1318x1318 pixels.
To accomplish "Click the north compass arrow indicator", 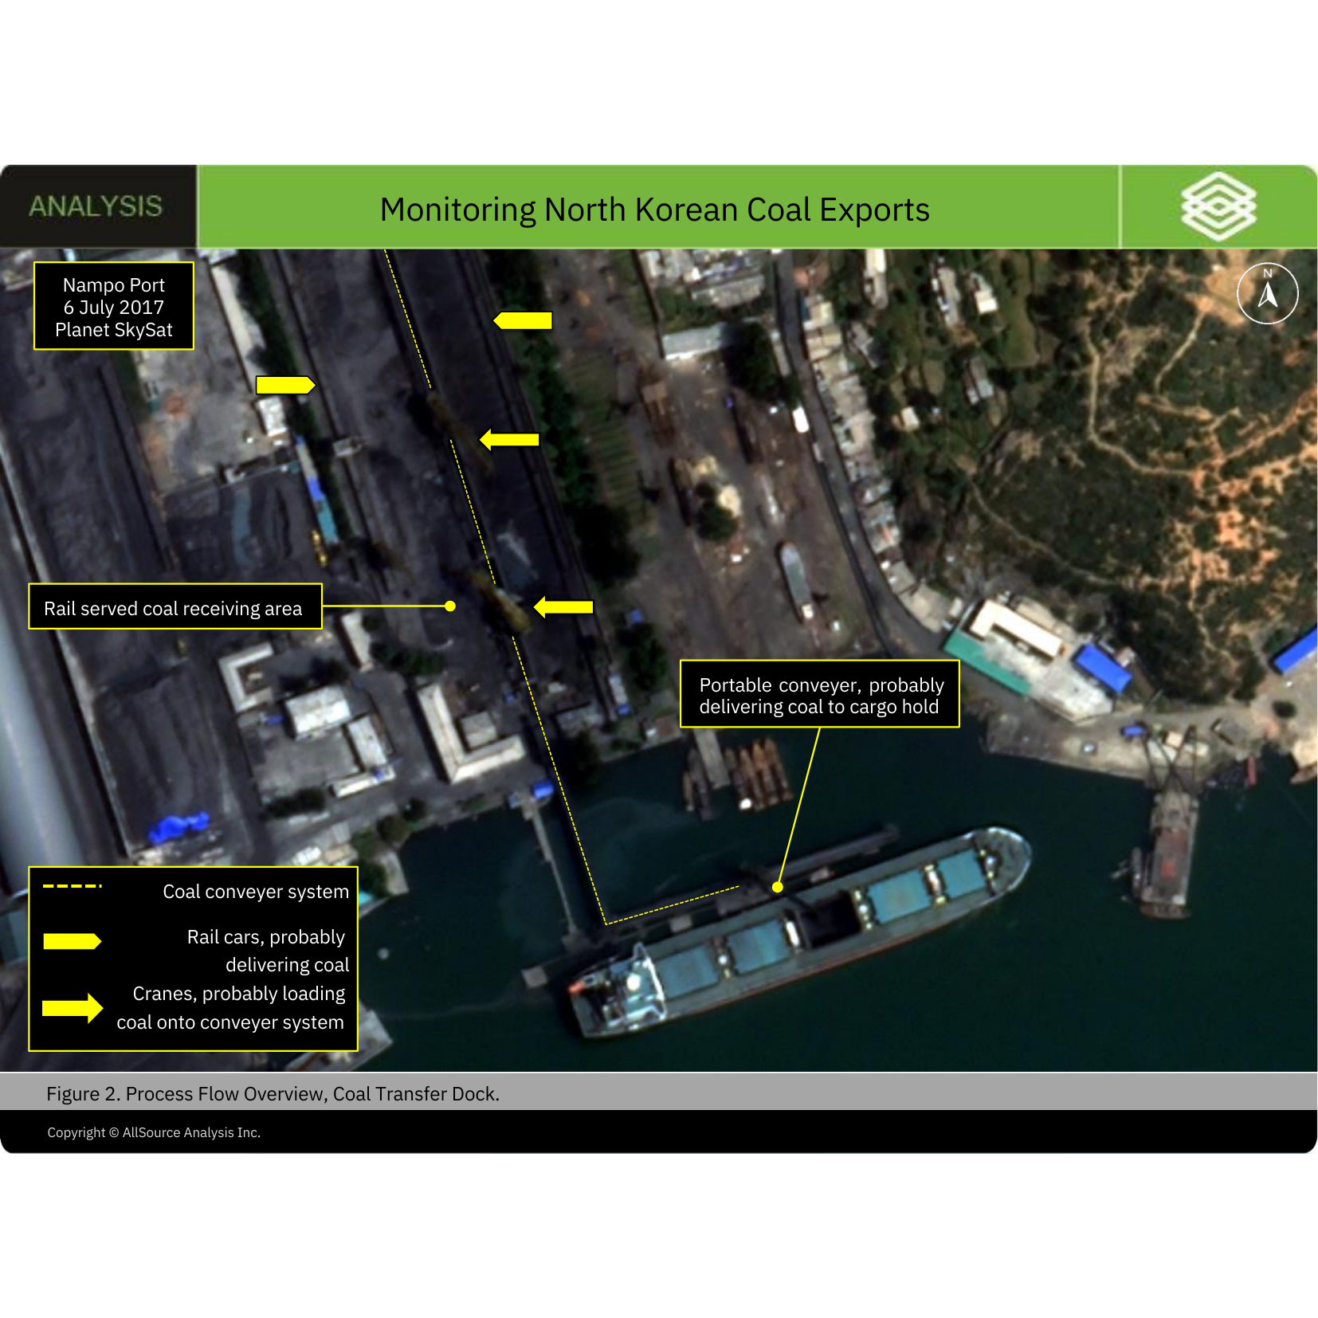I will pos(1267,293).
